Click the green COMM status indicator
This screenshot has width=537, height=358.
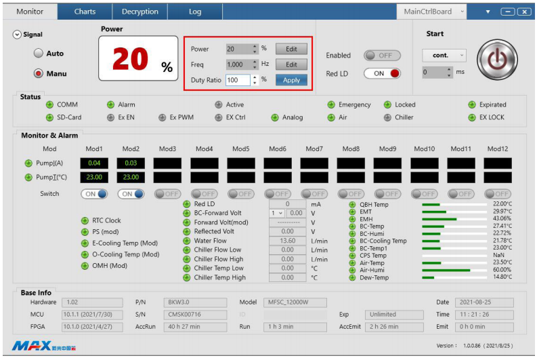tap(49, 105)
